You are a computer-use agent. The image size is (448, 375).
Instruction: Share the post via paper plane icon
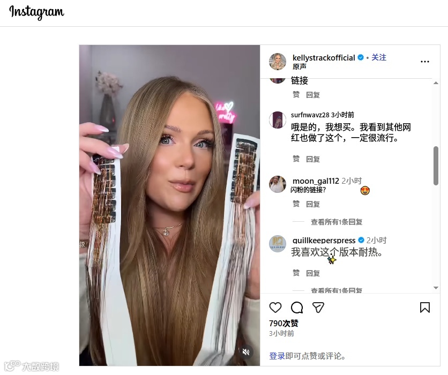pyautogui.click(x=318, y=307)
